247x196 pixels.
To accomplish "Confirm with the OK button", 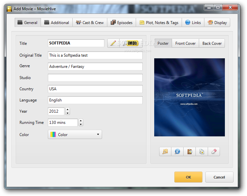I will (188, 177).
